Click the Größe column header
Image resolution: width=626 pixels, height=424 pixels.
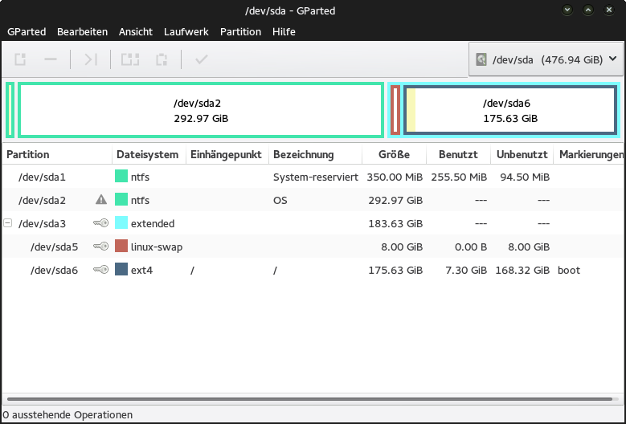394,154
